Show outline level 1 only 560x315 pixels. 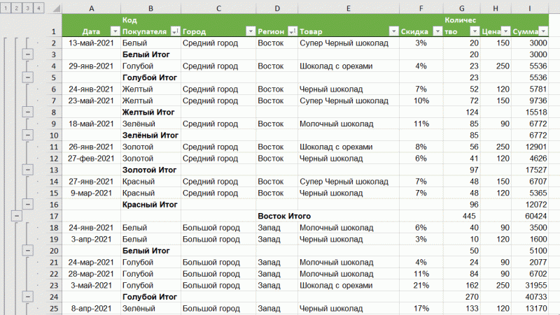(x=6, y=8)
